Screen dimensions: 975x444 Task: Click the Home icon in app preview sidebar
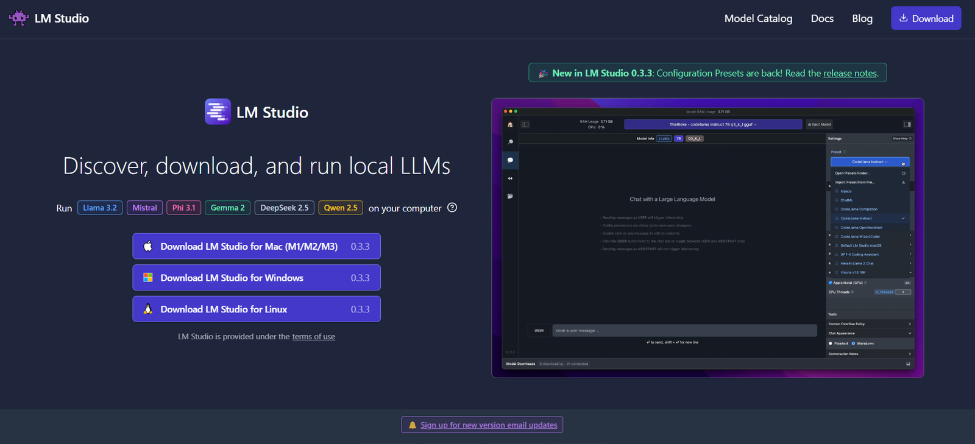pyautogui.click(x=510, y=124)
